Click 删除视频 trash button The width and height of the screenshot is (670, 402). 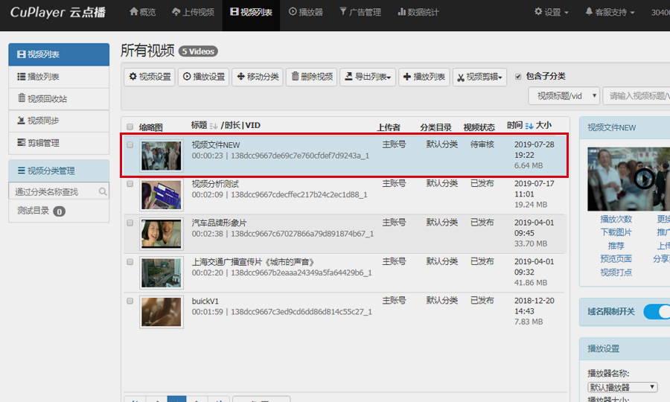tap(311, 77)
